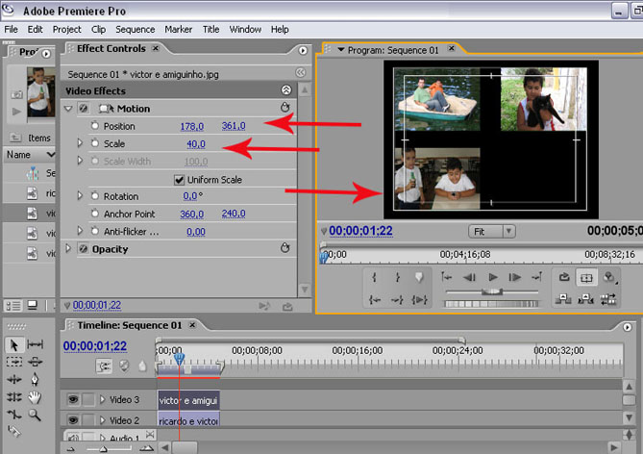The image size is (643, 454).
Task: Switch to the Effect Controls tab
Action: [111, 49]
